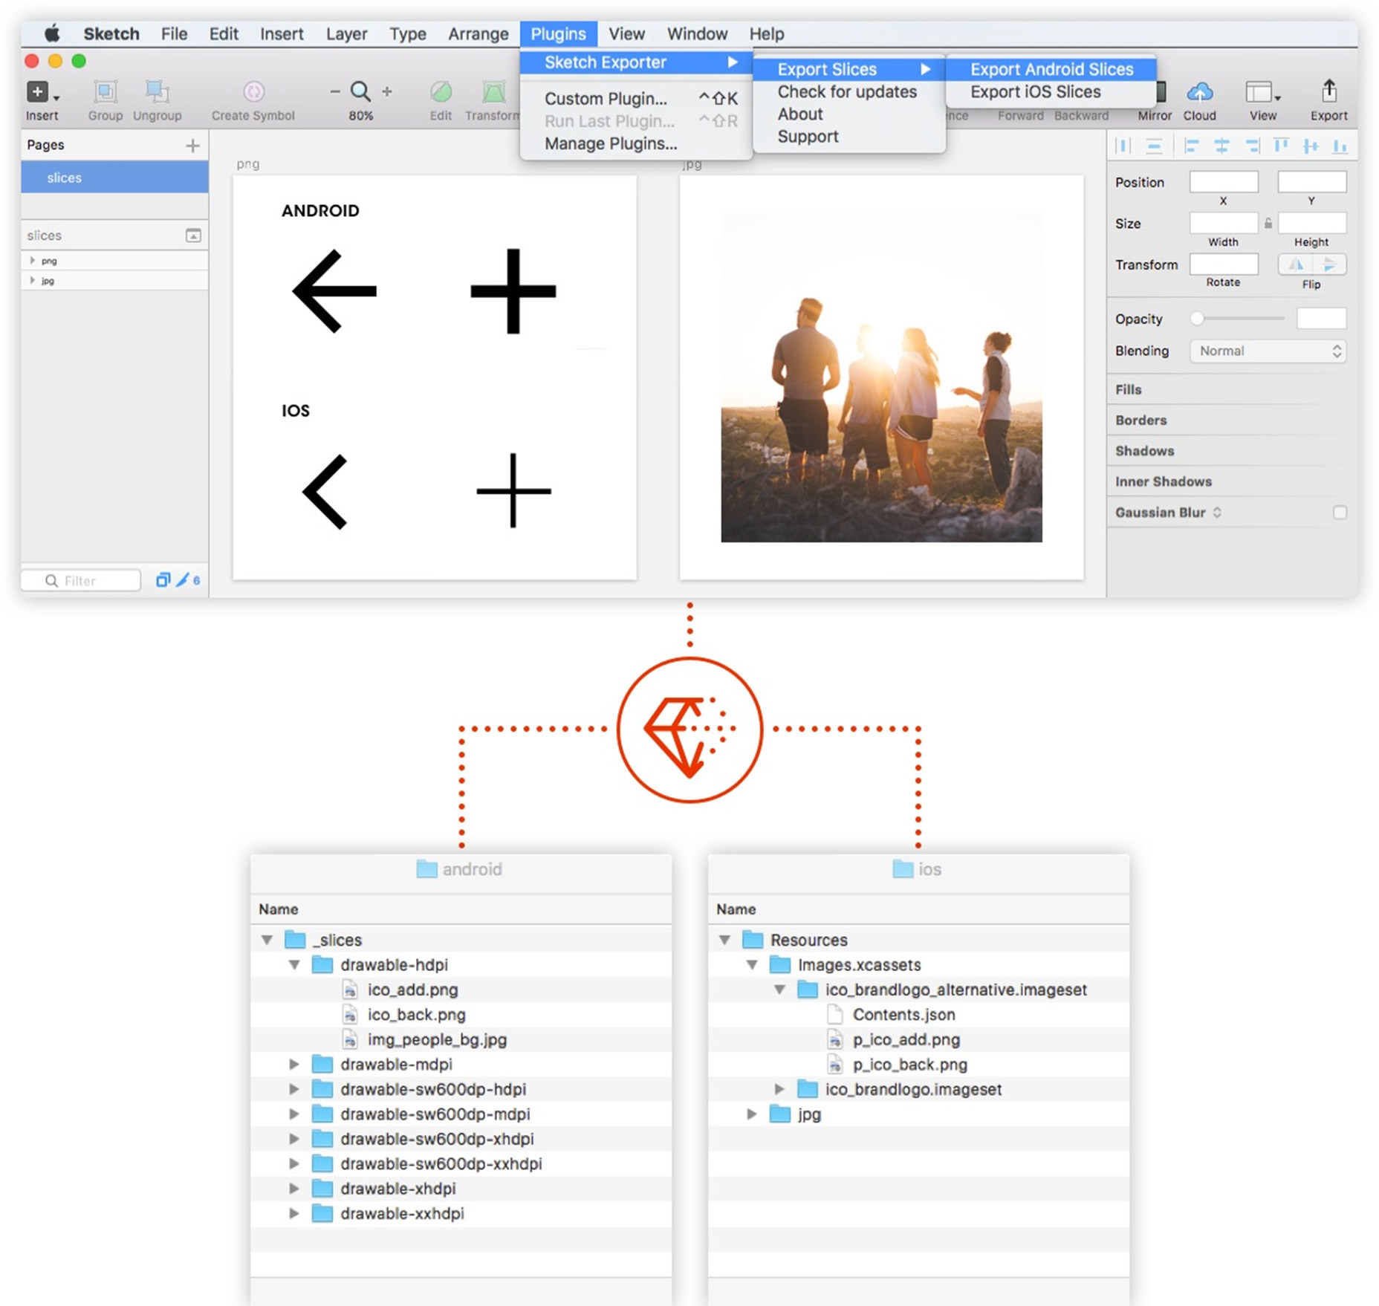Click the Export toolbar icon
This screenshot has height=1306, width=1379.
[1328, 91]
